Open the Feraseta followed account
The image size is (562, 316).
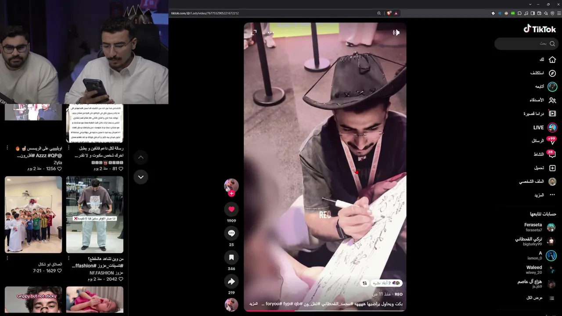539,227
